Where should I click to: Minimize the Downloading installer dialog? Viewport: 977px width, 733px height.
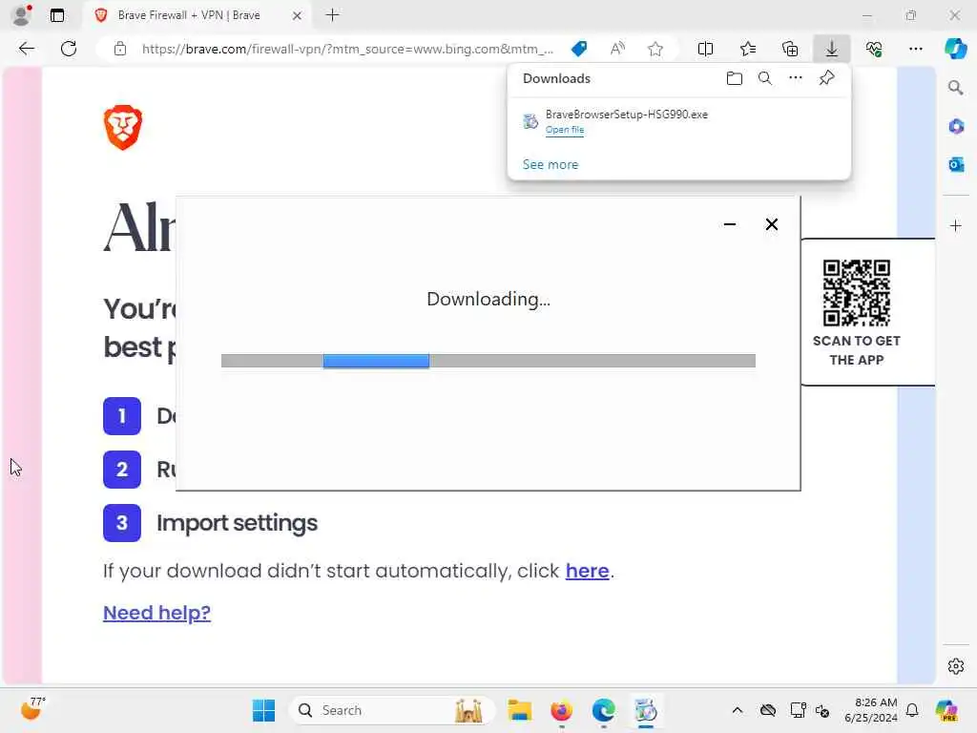[730, 223]
